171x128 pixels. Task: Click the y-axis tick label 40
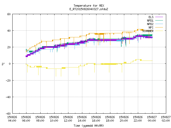coord(9,31)
